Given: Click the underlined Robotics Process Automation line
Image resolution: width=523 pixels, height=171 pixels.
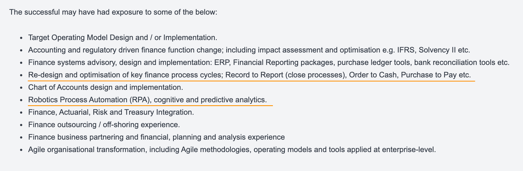Looking at the screenshot, I should 148,100.
